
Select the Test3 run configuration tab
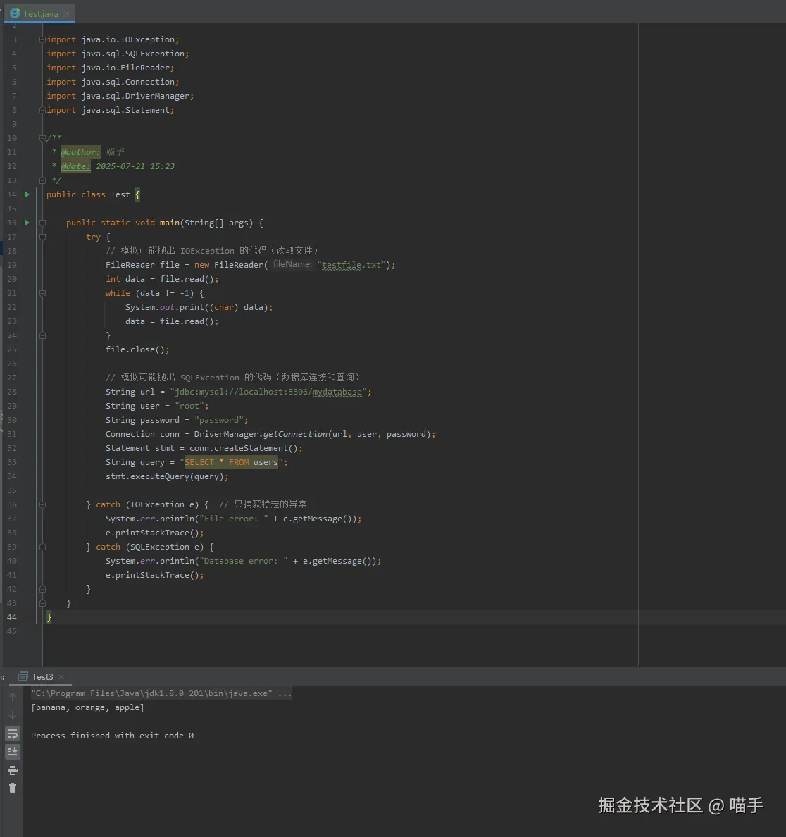click(42, 677)
